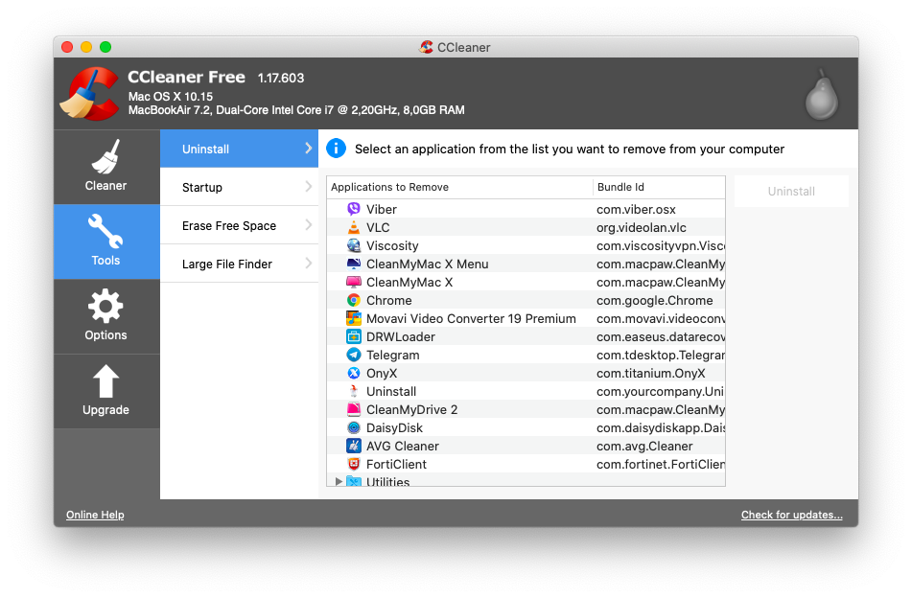Click the Telegram app icon
The height and width of the screenshot is (598, 912).
(x=354, y=355)
